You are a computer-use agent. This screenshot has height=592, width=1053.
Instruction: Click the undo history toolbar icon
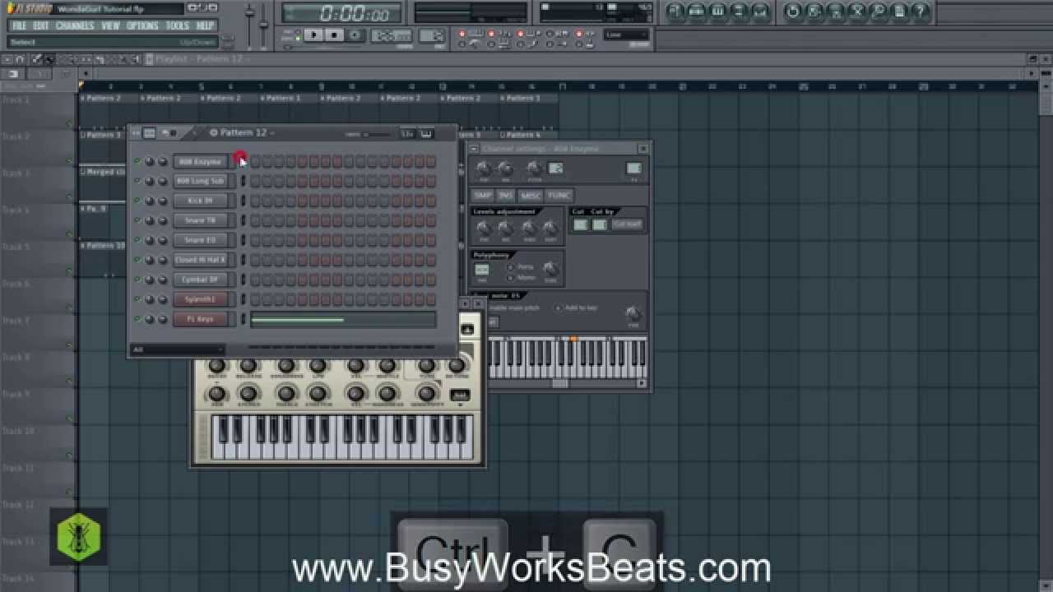click(x=793, y=11)
